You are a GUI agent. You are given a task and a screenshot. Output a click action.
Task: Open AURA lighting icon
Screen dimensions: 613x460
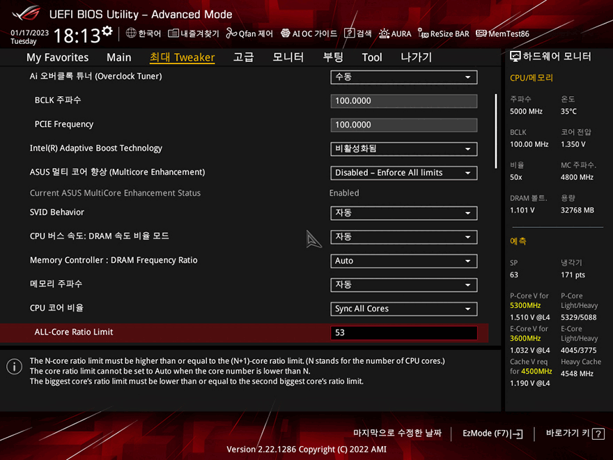click(x=384, y=33)
